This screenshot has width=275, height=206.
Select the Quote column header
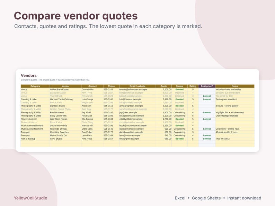tap(163, 86)
